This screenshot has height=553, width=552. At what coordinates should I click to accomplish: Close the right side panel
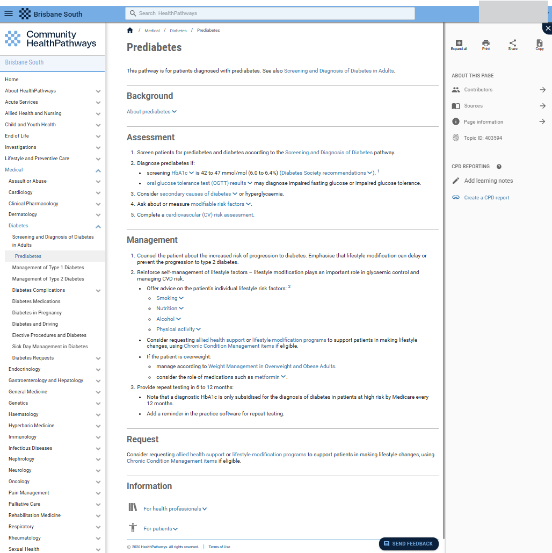pyautogui.click(x=547, y=28)
